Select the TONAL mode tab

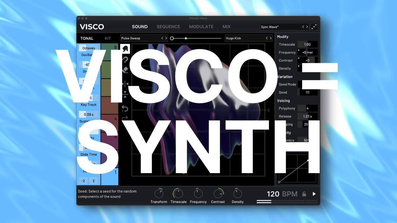click(87, 38)
